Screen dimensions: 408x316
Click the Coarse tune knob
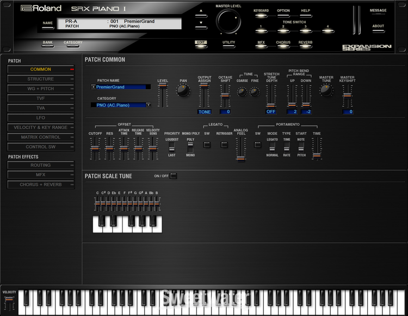tap(242, 91)
